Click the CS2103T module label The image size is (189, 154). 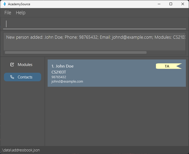click(59, 72)
